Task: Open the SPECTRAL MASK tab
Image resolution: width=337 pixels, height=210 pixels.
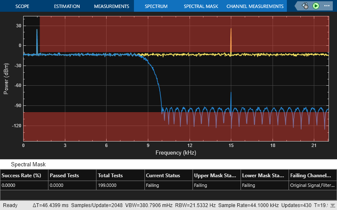Action: [201, 6]
